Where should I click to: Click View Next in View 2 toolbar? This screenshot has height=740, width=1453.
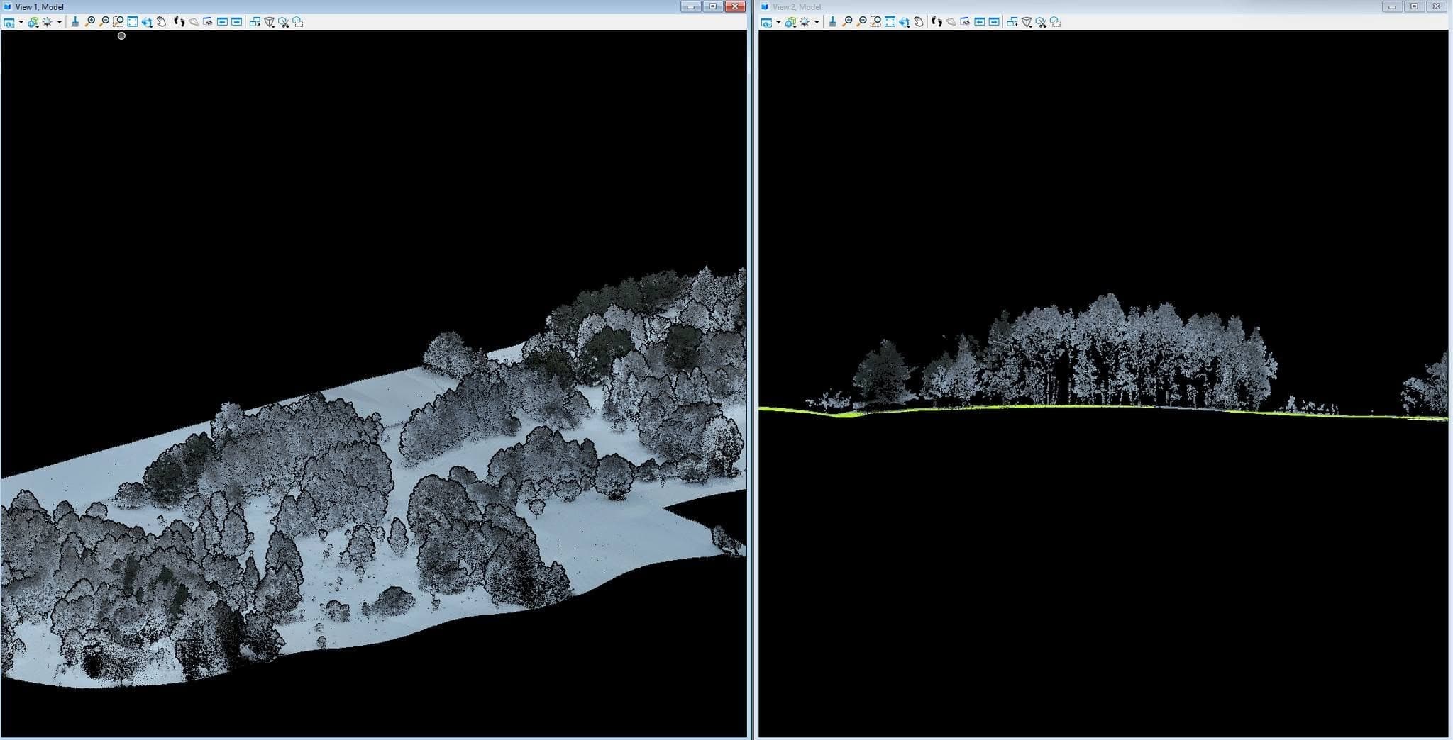click(x=994, y=22)
